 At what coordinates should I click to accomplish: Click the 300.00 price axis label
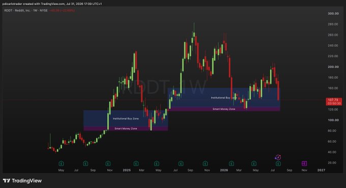[x=333, y=13]
